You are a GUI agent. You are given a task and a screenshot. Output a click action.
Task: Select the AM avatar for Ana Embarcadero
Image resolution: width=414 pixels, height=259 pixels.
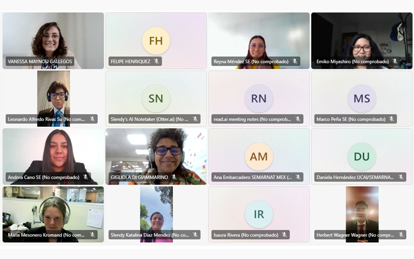click(259, 156)
